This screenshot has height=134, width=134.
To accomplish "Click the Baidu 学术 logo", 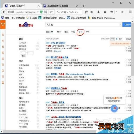I will click(x=26, y=25).
